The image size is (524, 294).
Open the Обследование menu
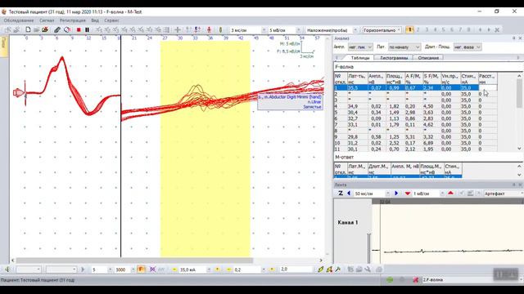[x=19, y=20]
